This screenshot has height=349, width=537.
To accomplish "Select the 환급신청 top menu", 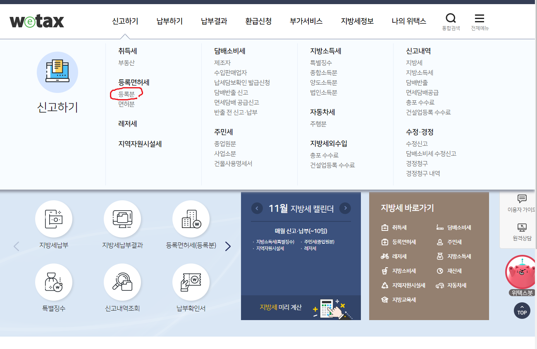I will click(x=258, y=21).
